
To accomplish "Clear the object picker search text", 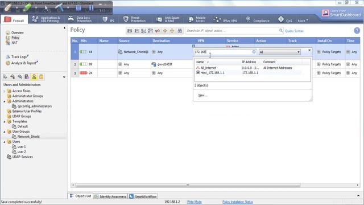I will (254, 52).
